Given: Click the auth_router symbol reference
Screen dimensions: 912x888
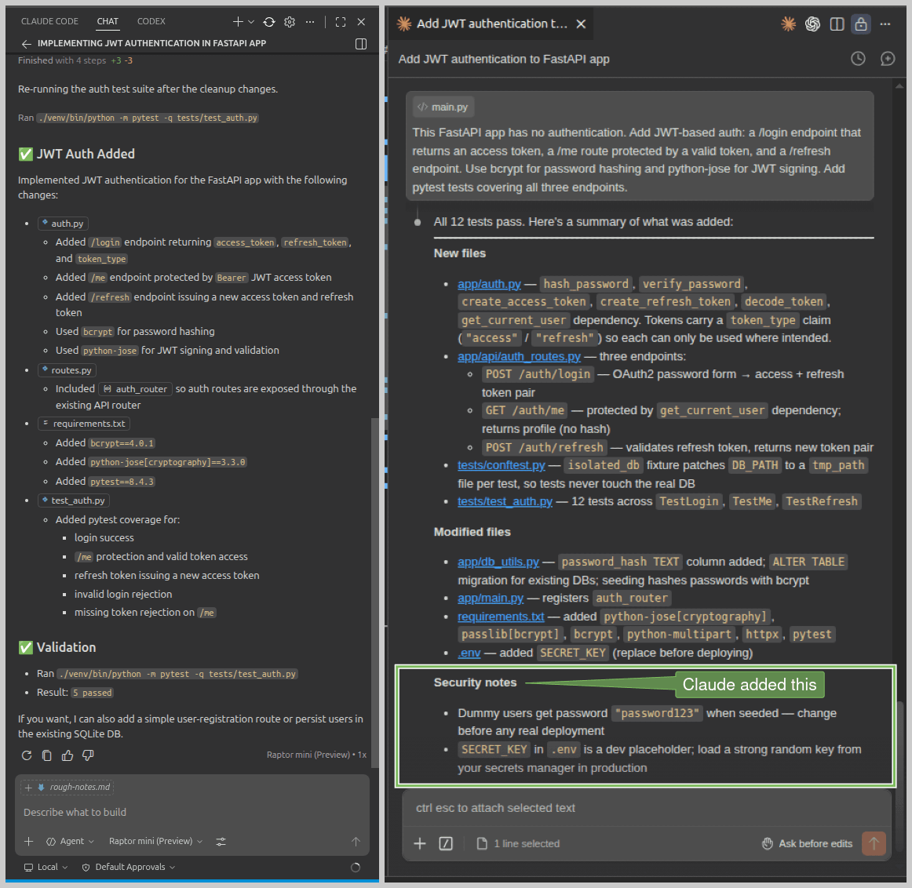Looking at the screenshot, I should (x=136, y=389).
